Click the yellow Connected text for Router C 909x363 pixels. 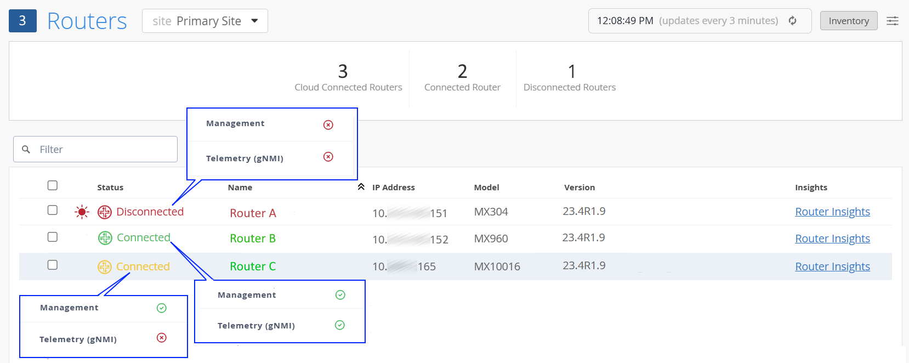pyautogui.click(x=143, y=266)
